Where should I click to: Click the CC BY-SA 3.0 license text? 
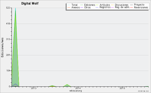[143, 91]
